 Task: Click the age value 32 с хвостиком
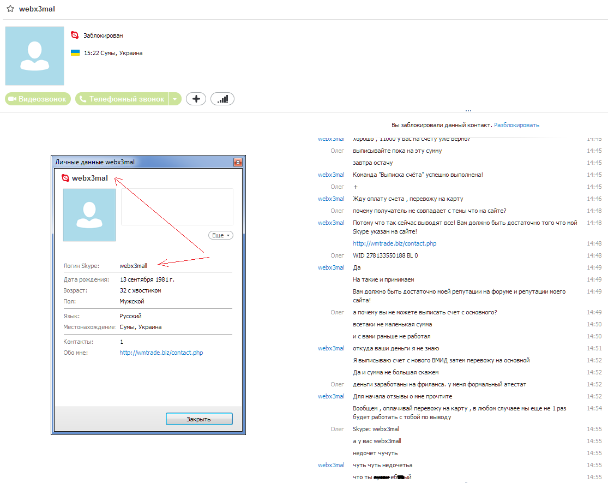(140, 290)
